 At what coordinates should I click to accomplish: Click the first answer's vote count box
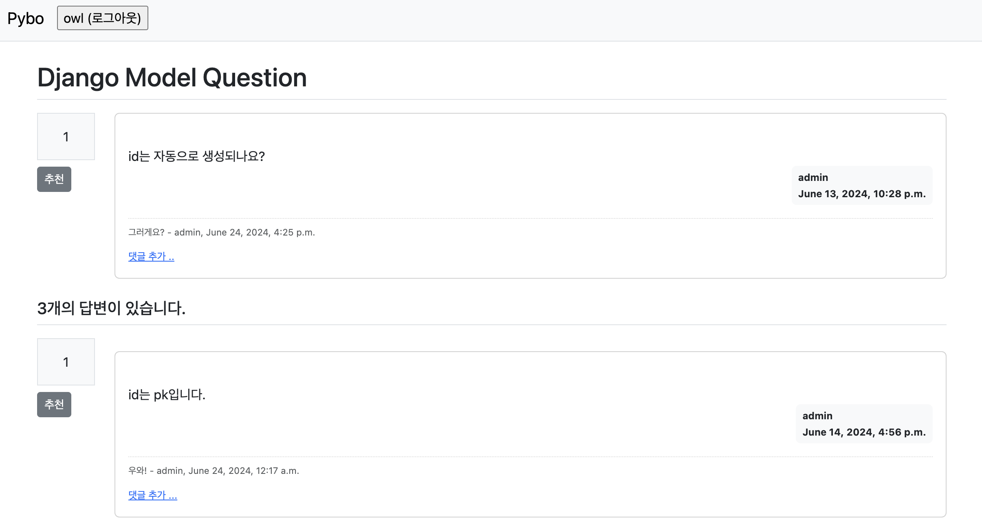click(66, 362)
